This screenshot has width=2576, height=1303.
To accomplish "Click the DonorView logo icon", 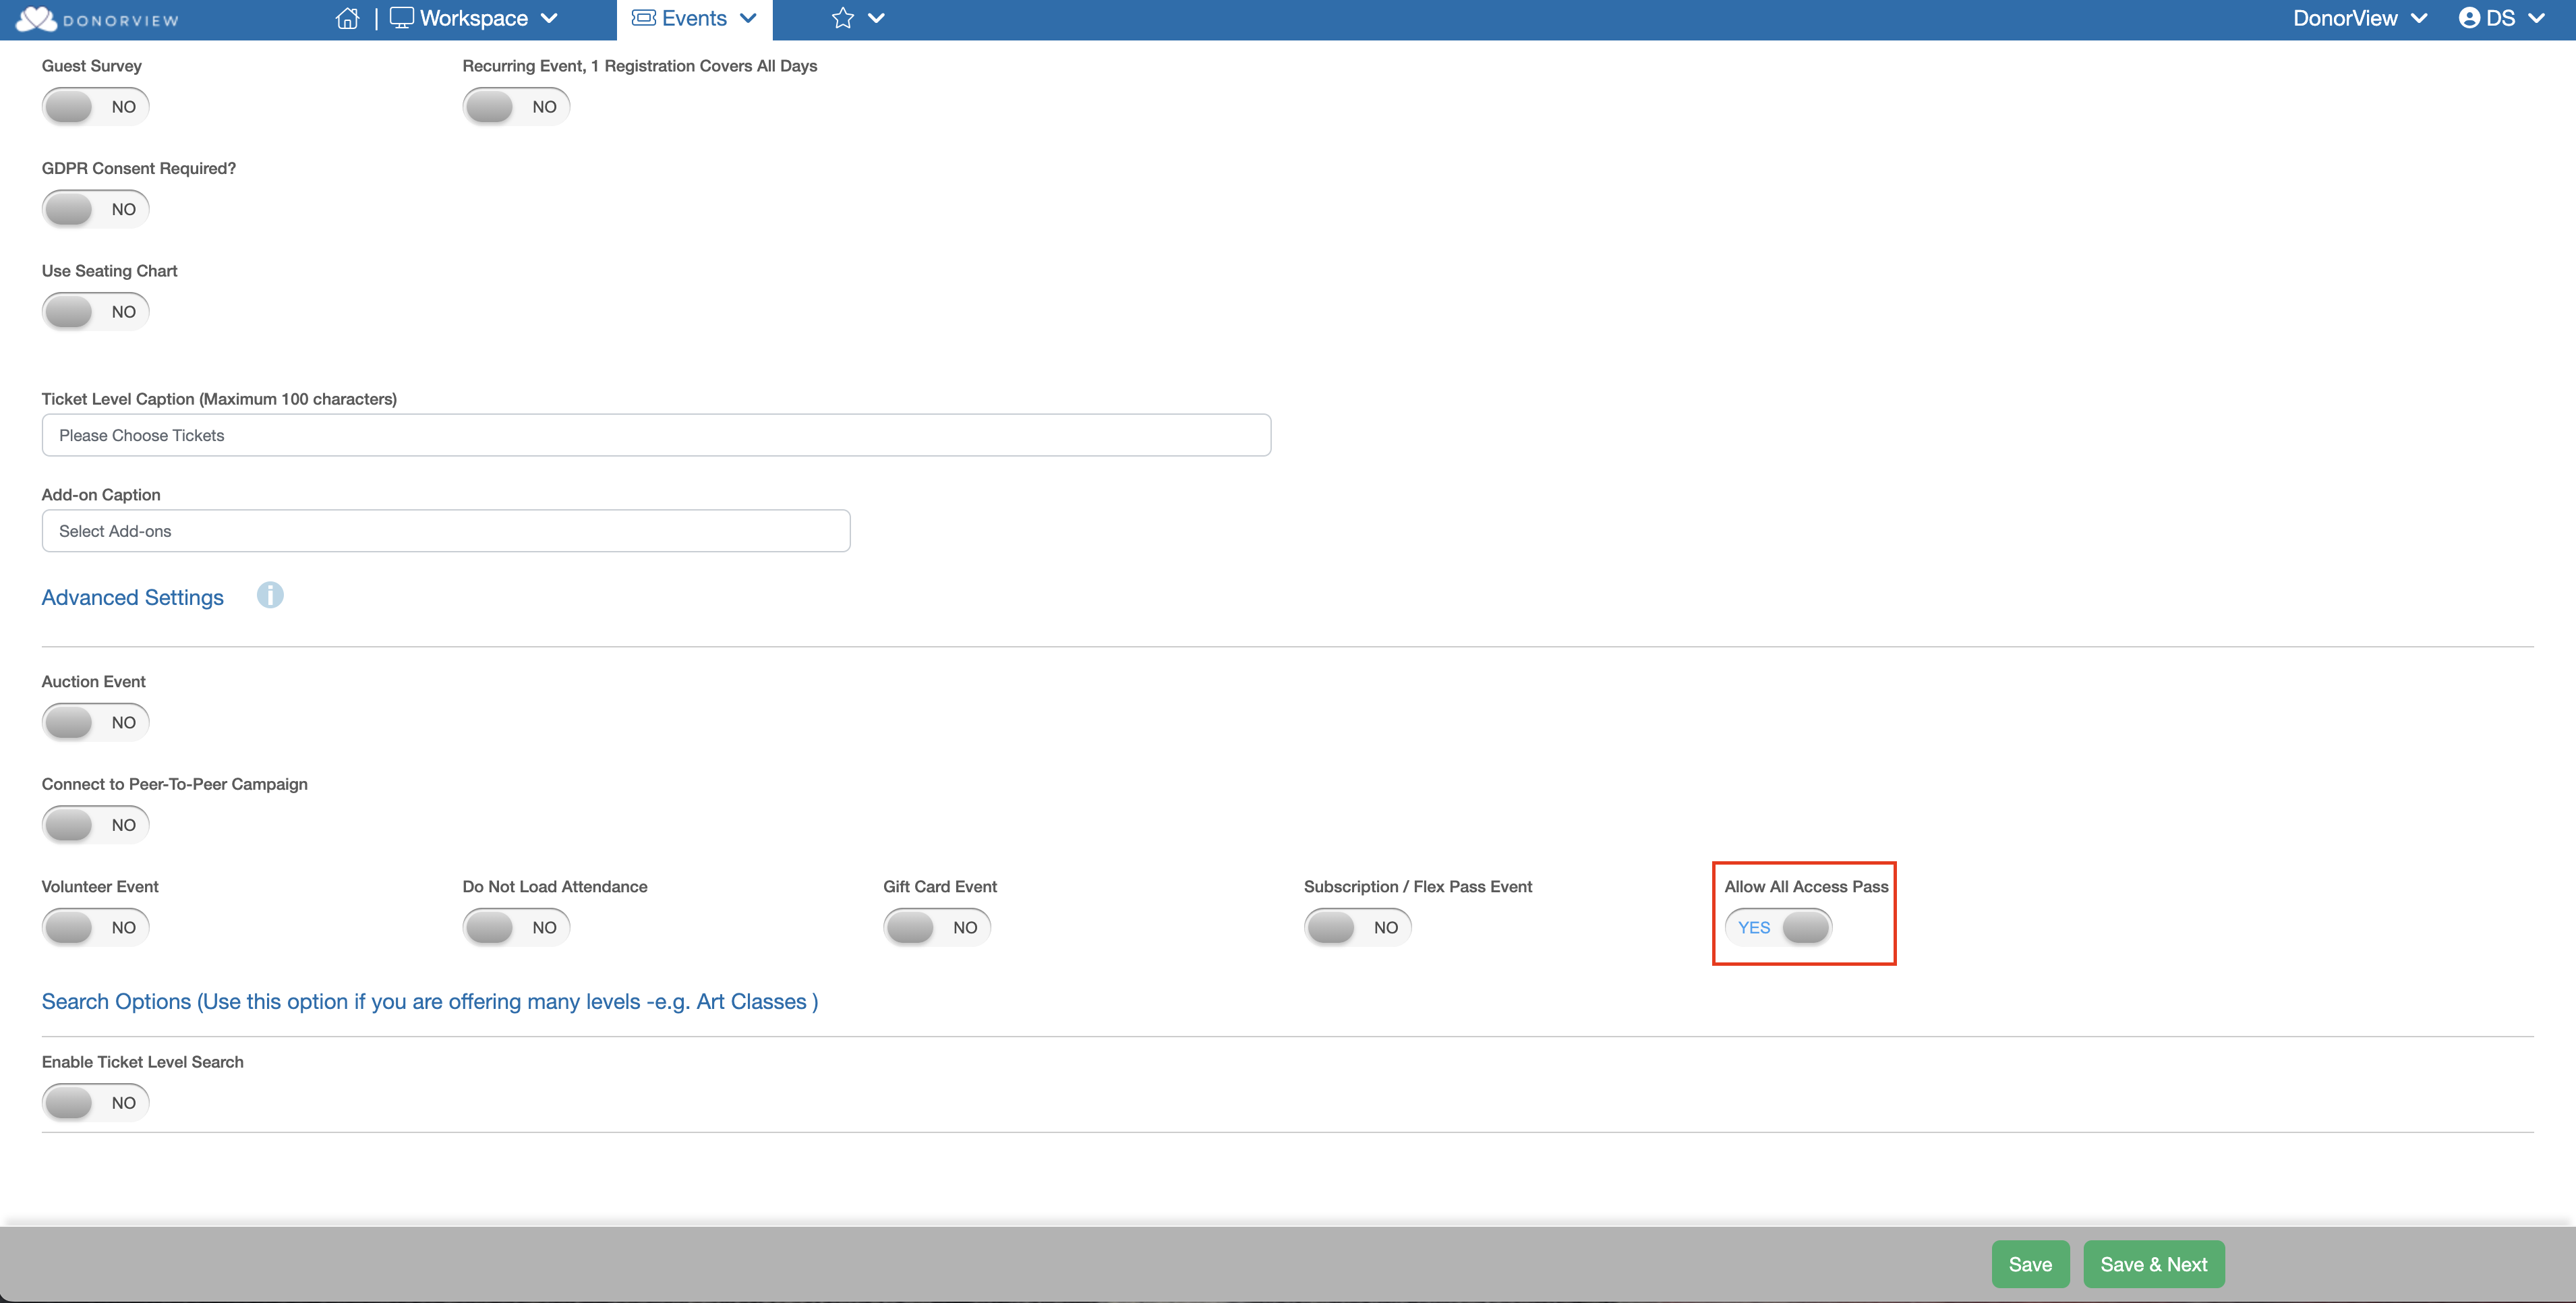I will [36, 19].
